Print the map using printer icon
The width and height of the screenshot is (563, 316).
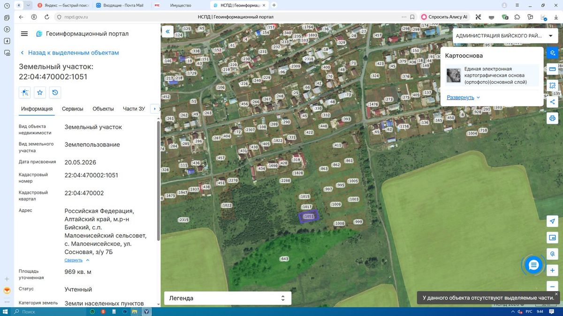pos(552,118)
